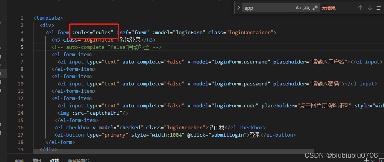Click the horizontal scrollbar below the editor
The width and height of the screenshot is (384, 162).
174,152
